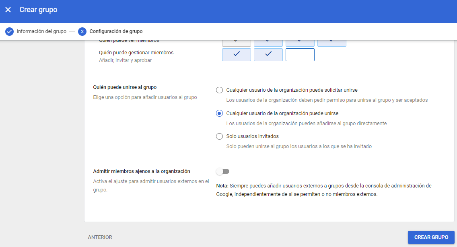The height and width of the screenshot is (247, 457).
Task: Click the completed step checkmark icon
Action: pyautogui.click(x=9, y=31)
